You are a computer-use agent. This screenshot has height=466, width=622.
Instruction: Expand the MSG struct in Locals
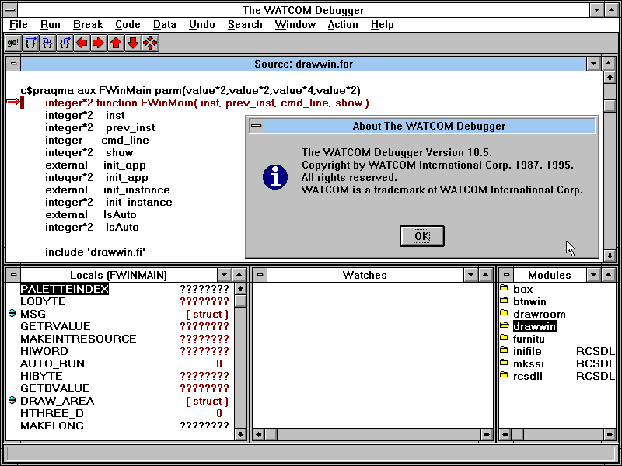(12, 314)
